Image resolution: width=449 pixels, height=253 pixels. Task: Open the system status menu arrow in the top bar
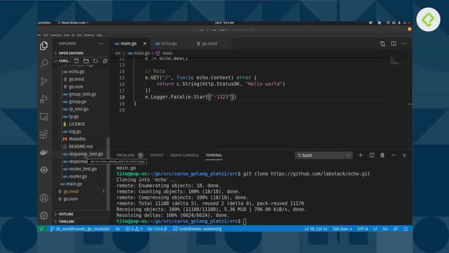409,23
